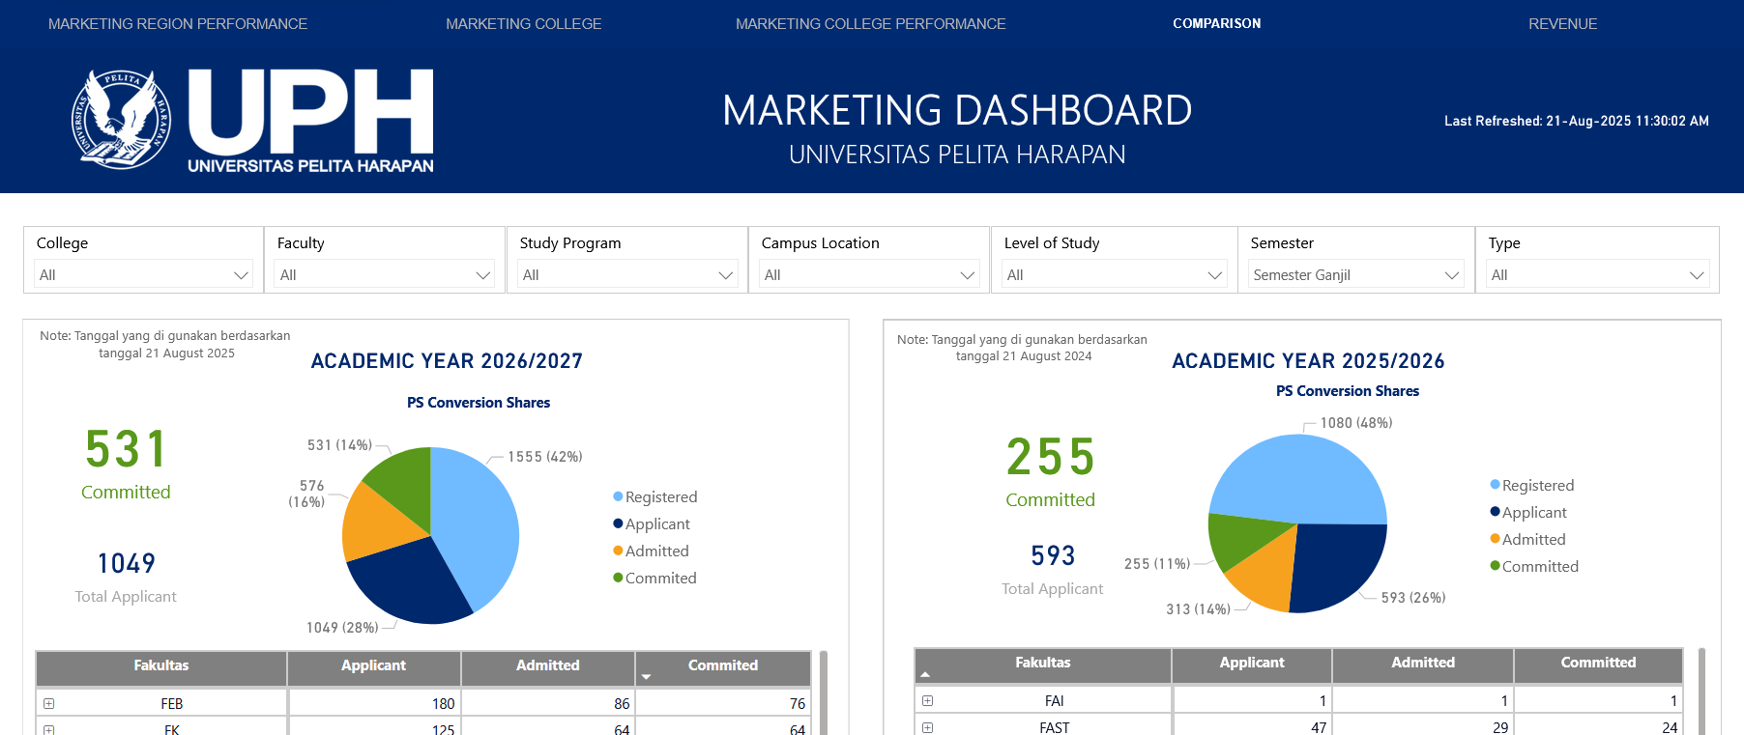Viewport: 1744px width, 735px height.
Task: Click the left table vertical scrollbar
Action: point(824,693)
